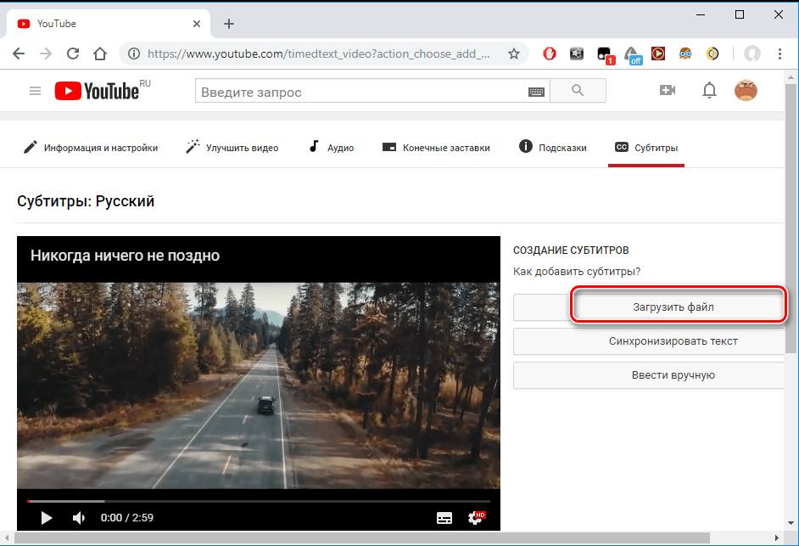This screenshot has height=546, width=799.
Task: Click the YouTube logo
Action: coord(97,91)
